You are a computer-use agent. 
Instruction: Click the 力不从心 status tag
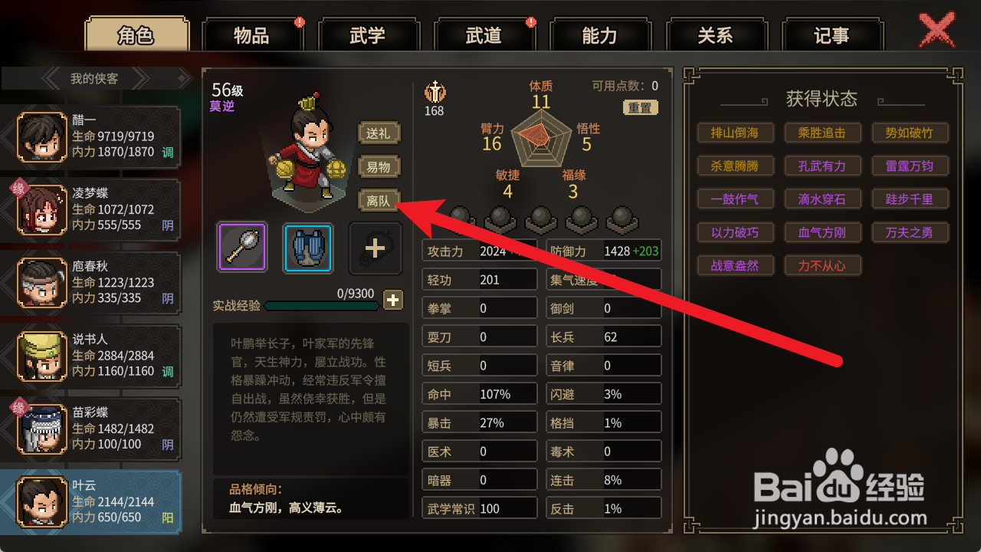click(x=822, y=265)
